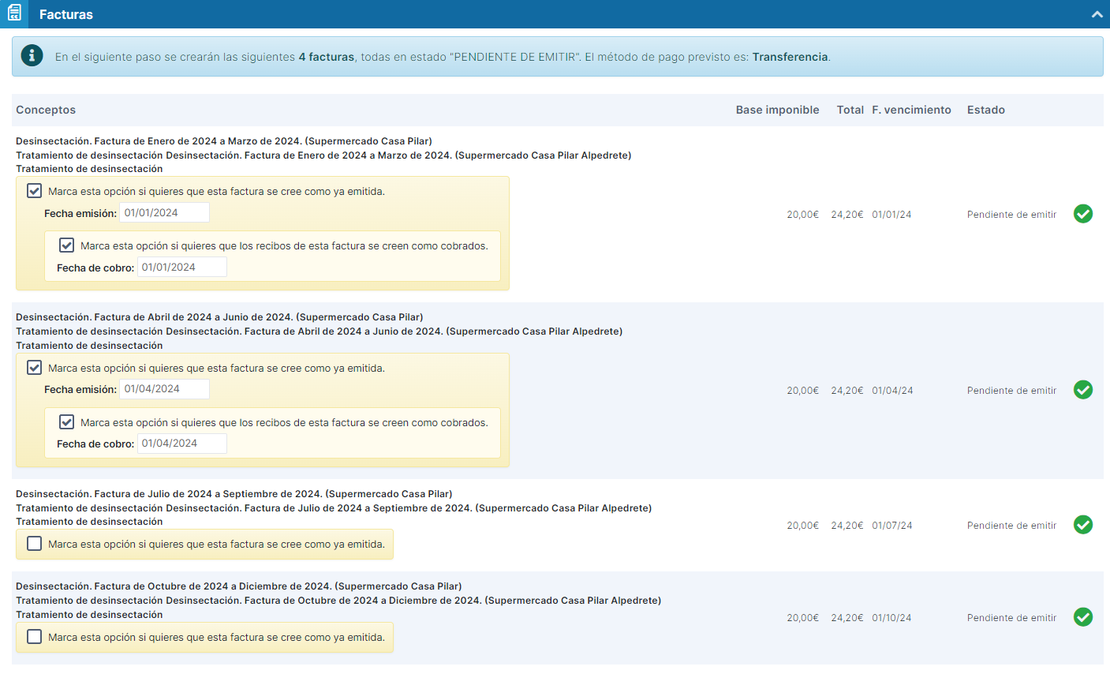
Task: Edit Fecha de cobro field showing 01/01/2024
Action: [x=181, y=267]
